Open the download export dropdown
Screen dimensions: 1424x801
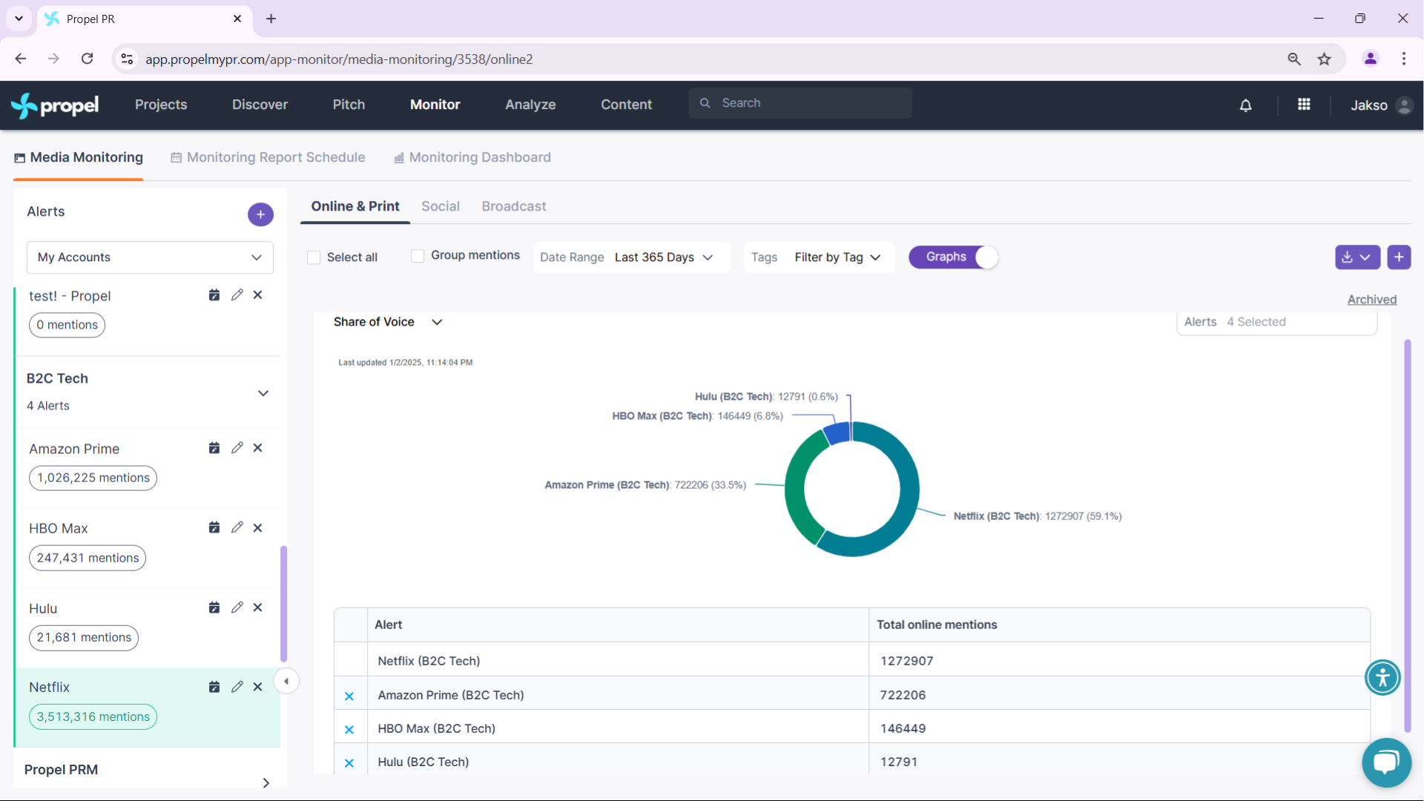(1357, 257)
